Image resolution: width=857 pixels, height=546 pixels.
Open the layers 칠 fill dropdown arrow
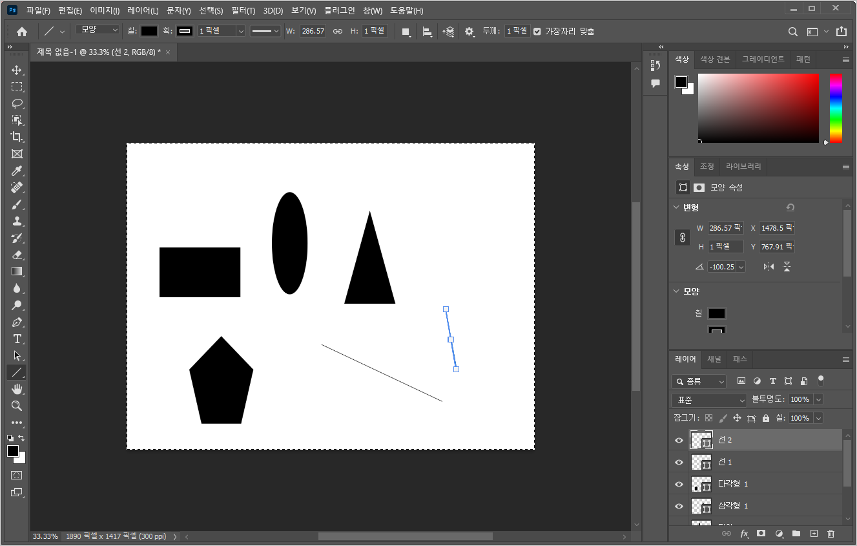click(819, 418)
